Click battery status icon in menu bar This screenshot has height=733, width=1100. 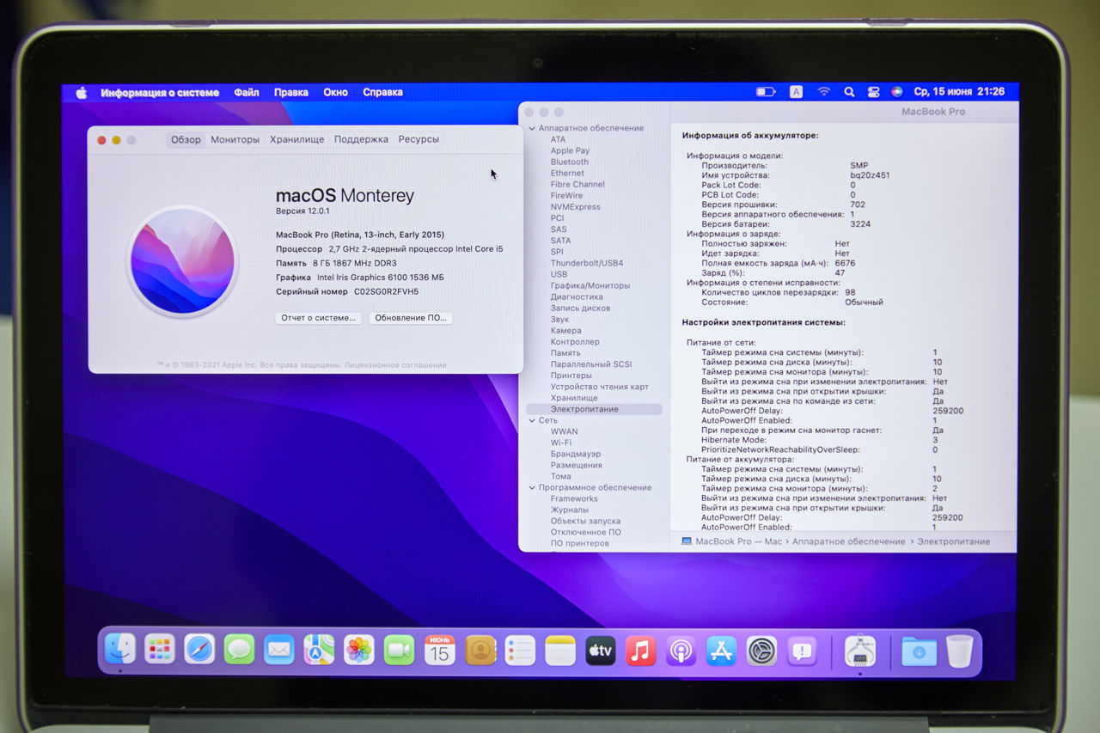tap(765, 91)
